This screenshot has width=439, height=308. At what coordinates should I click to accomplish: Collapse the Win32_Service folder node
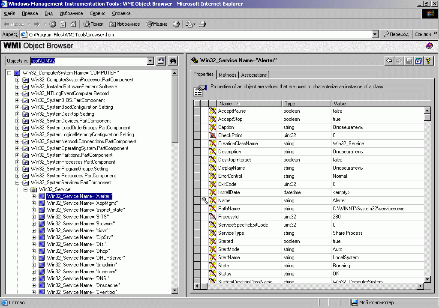point(25,189)
